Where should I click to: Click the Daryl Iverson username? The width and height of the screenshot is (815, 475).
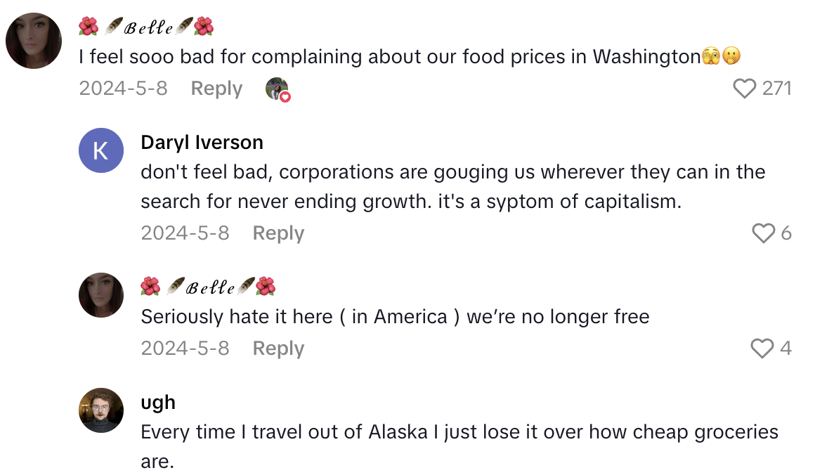click(x=202, y=142)
